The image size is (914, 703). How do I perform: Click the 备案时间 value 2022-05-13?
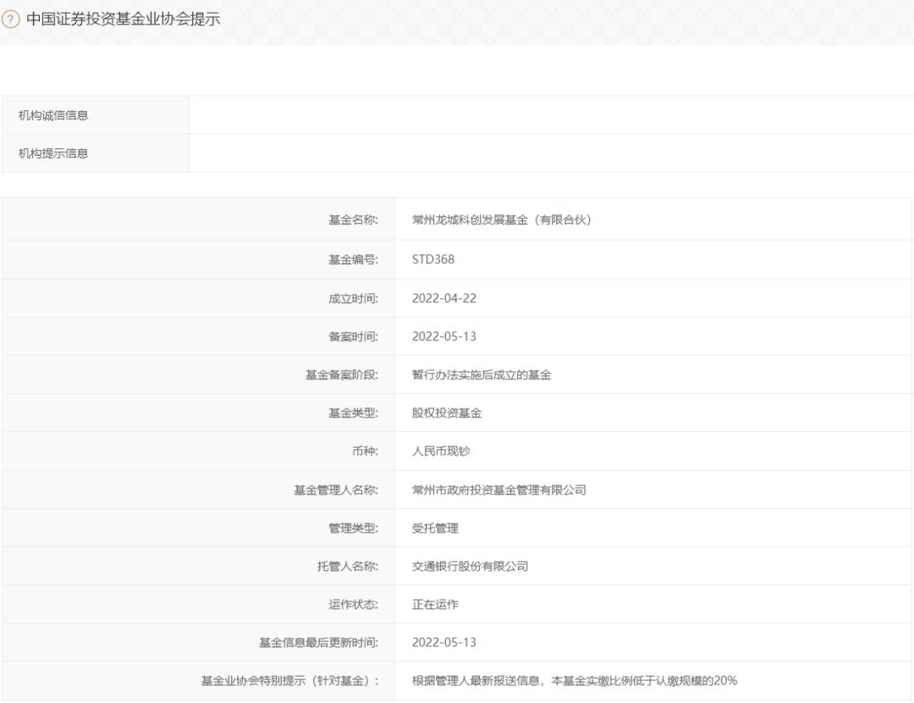pos(444,336)
